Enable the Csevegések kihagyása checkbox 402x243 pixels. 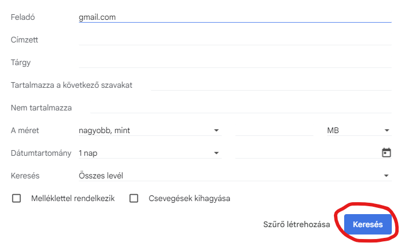coord(134,198)
